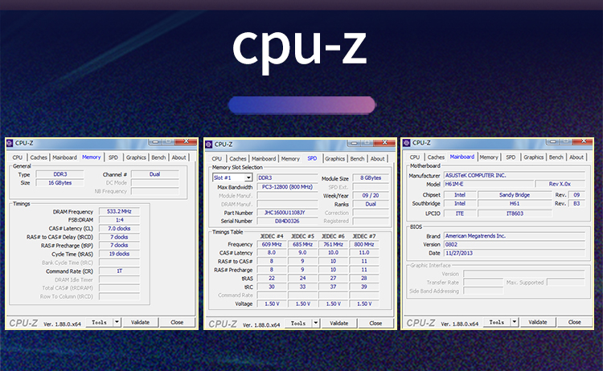Image resolution: width=603 pixels, height=371 pixels.
Task: Open the Bench tab in the SPD window
Action: point(357,159)
